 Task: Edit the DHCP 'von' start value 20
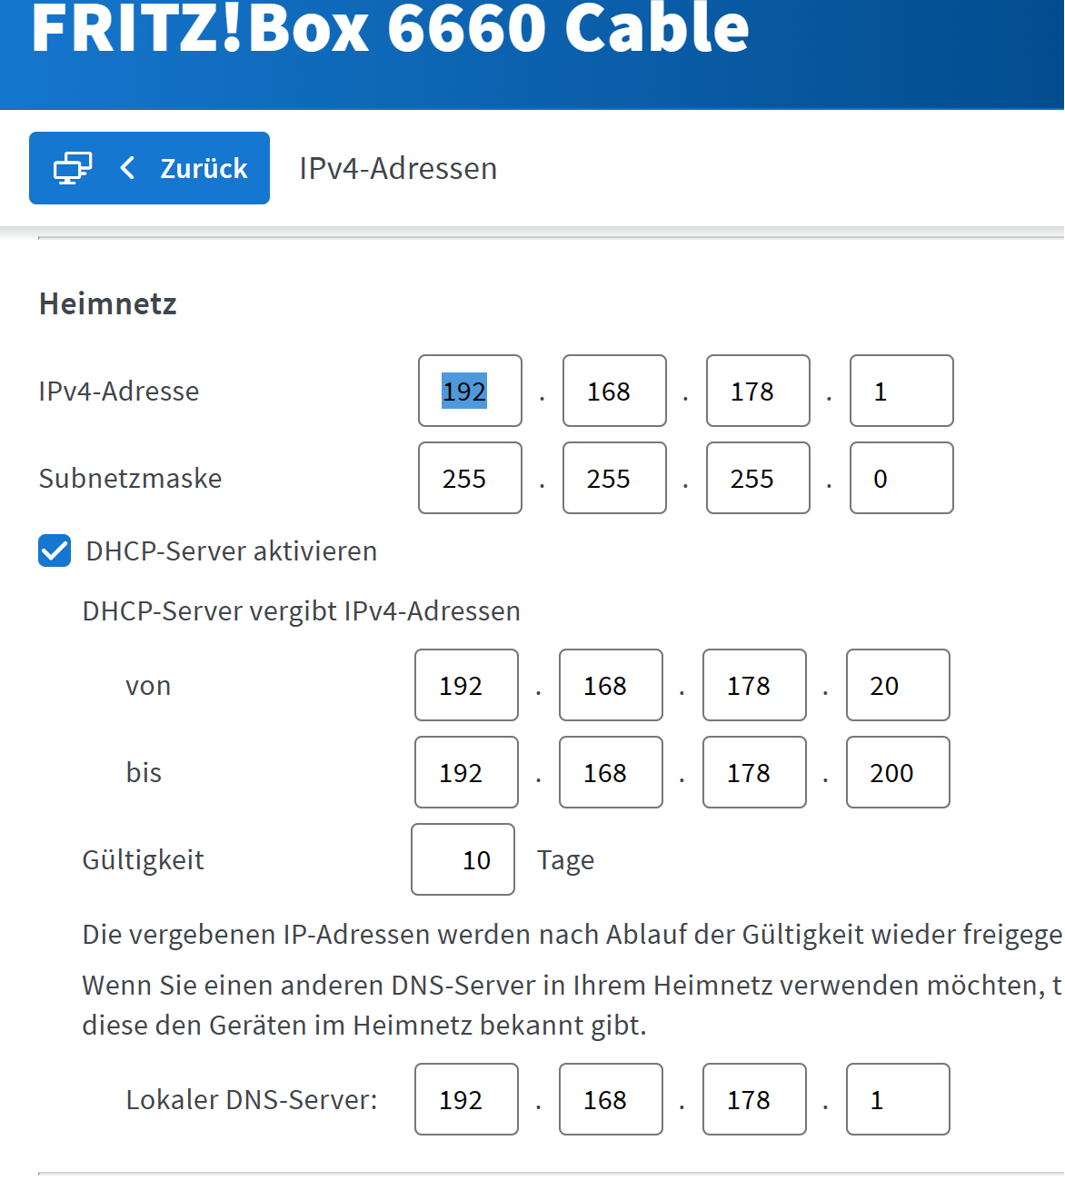coord(898,686)
